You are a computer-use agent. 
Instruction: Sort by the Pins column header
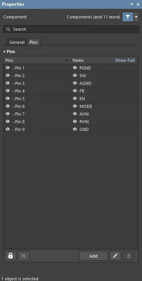(37, 60)
